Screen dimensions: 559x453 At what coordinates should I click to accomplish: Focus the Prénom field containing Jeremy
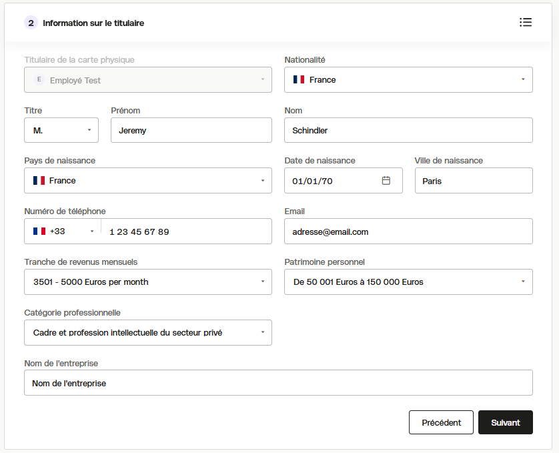point(191,130)
